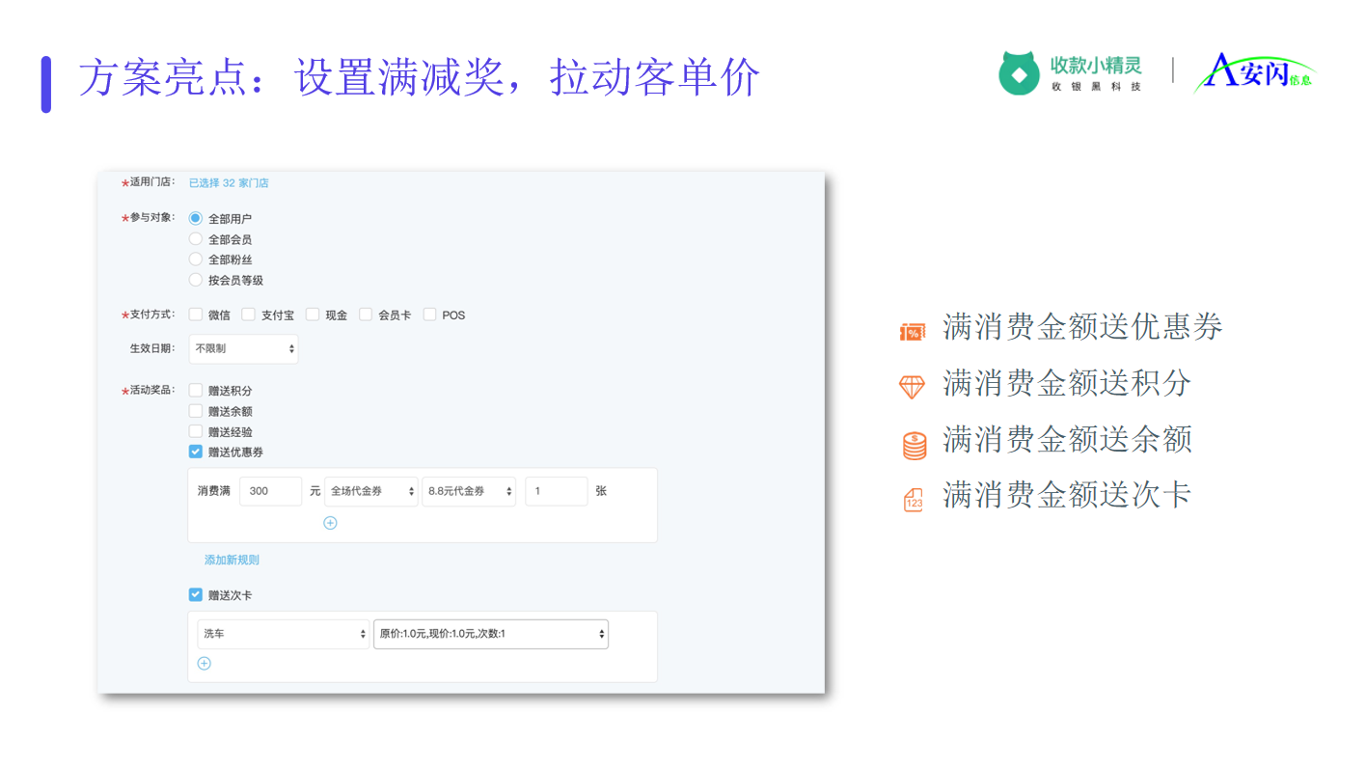This screenshot has width=1366, height=768.
Task: Click the 活动奖品 field label
Action: pos(150,391)
